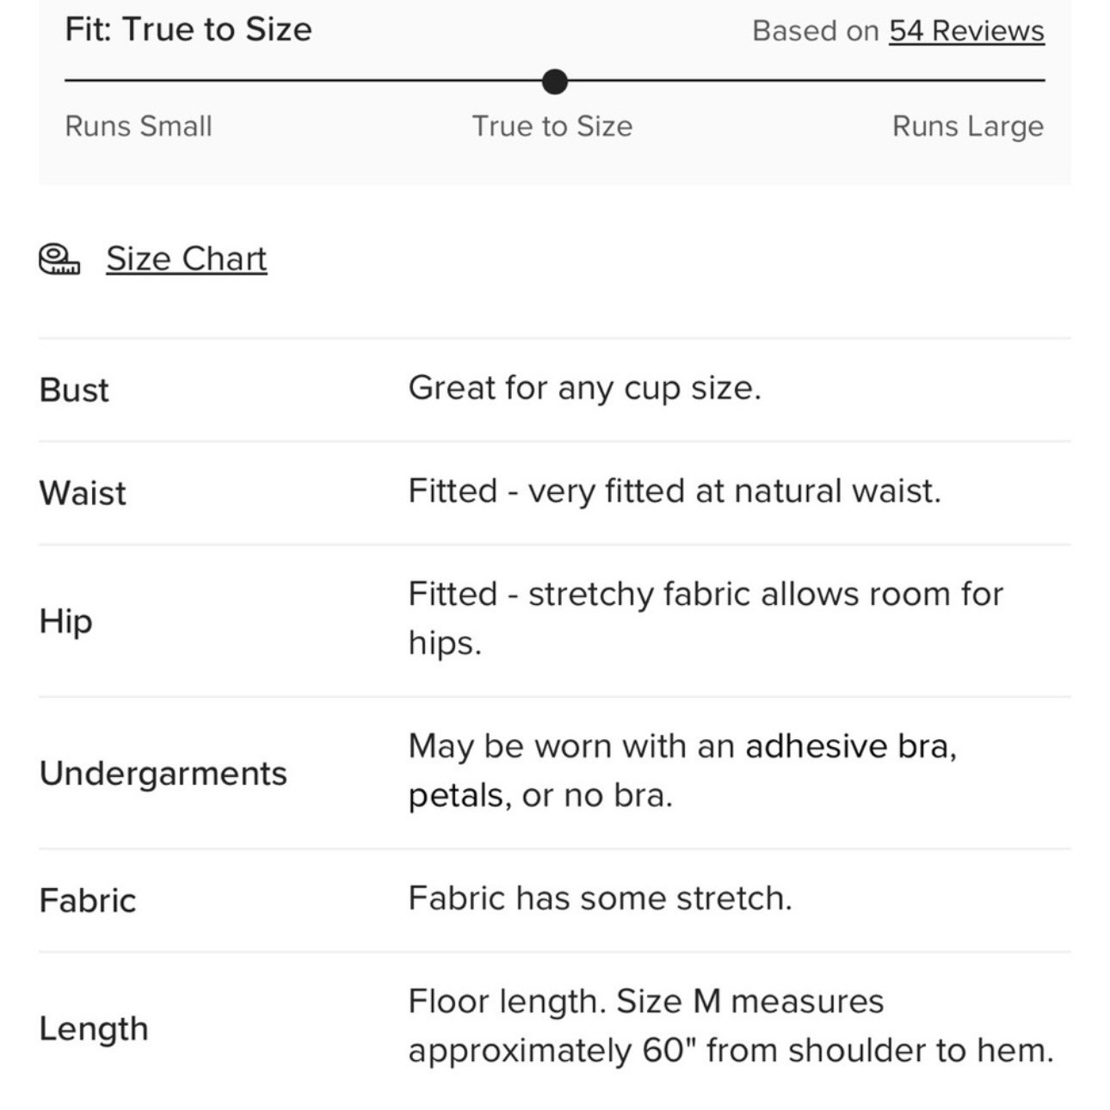
Task: Click the floor length measurement description
Action: pos(731,1027)
